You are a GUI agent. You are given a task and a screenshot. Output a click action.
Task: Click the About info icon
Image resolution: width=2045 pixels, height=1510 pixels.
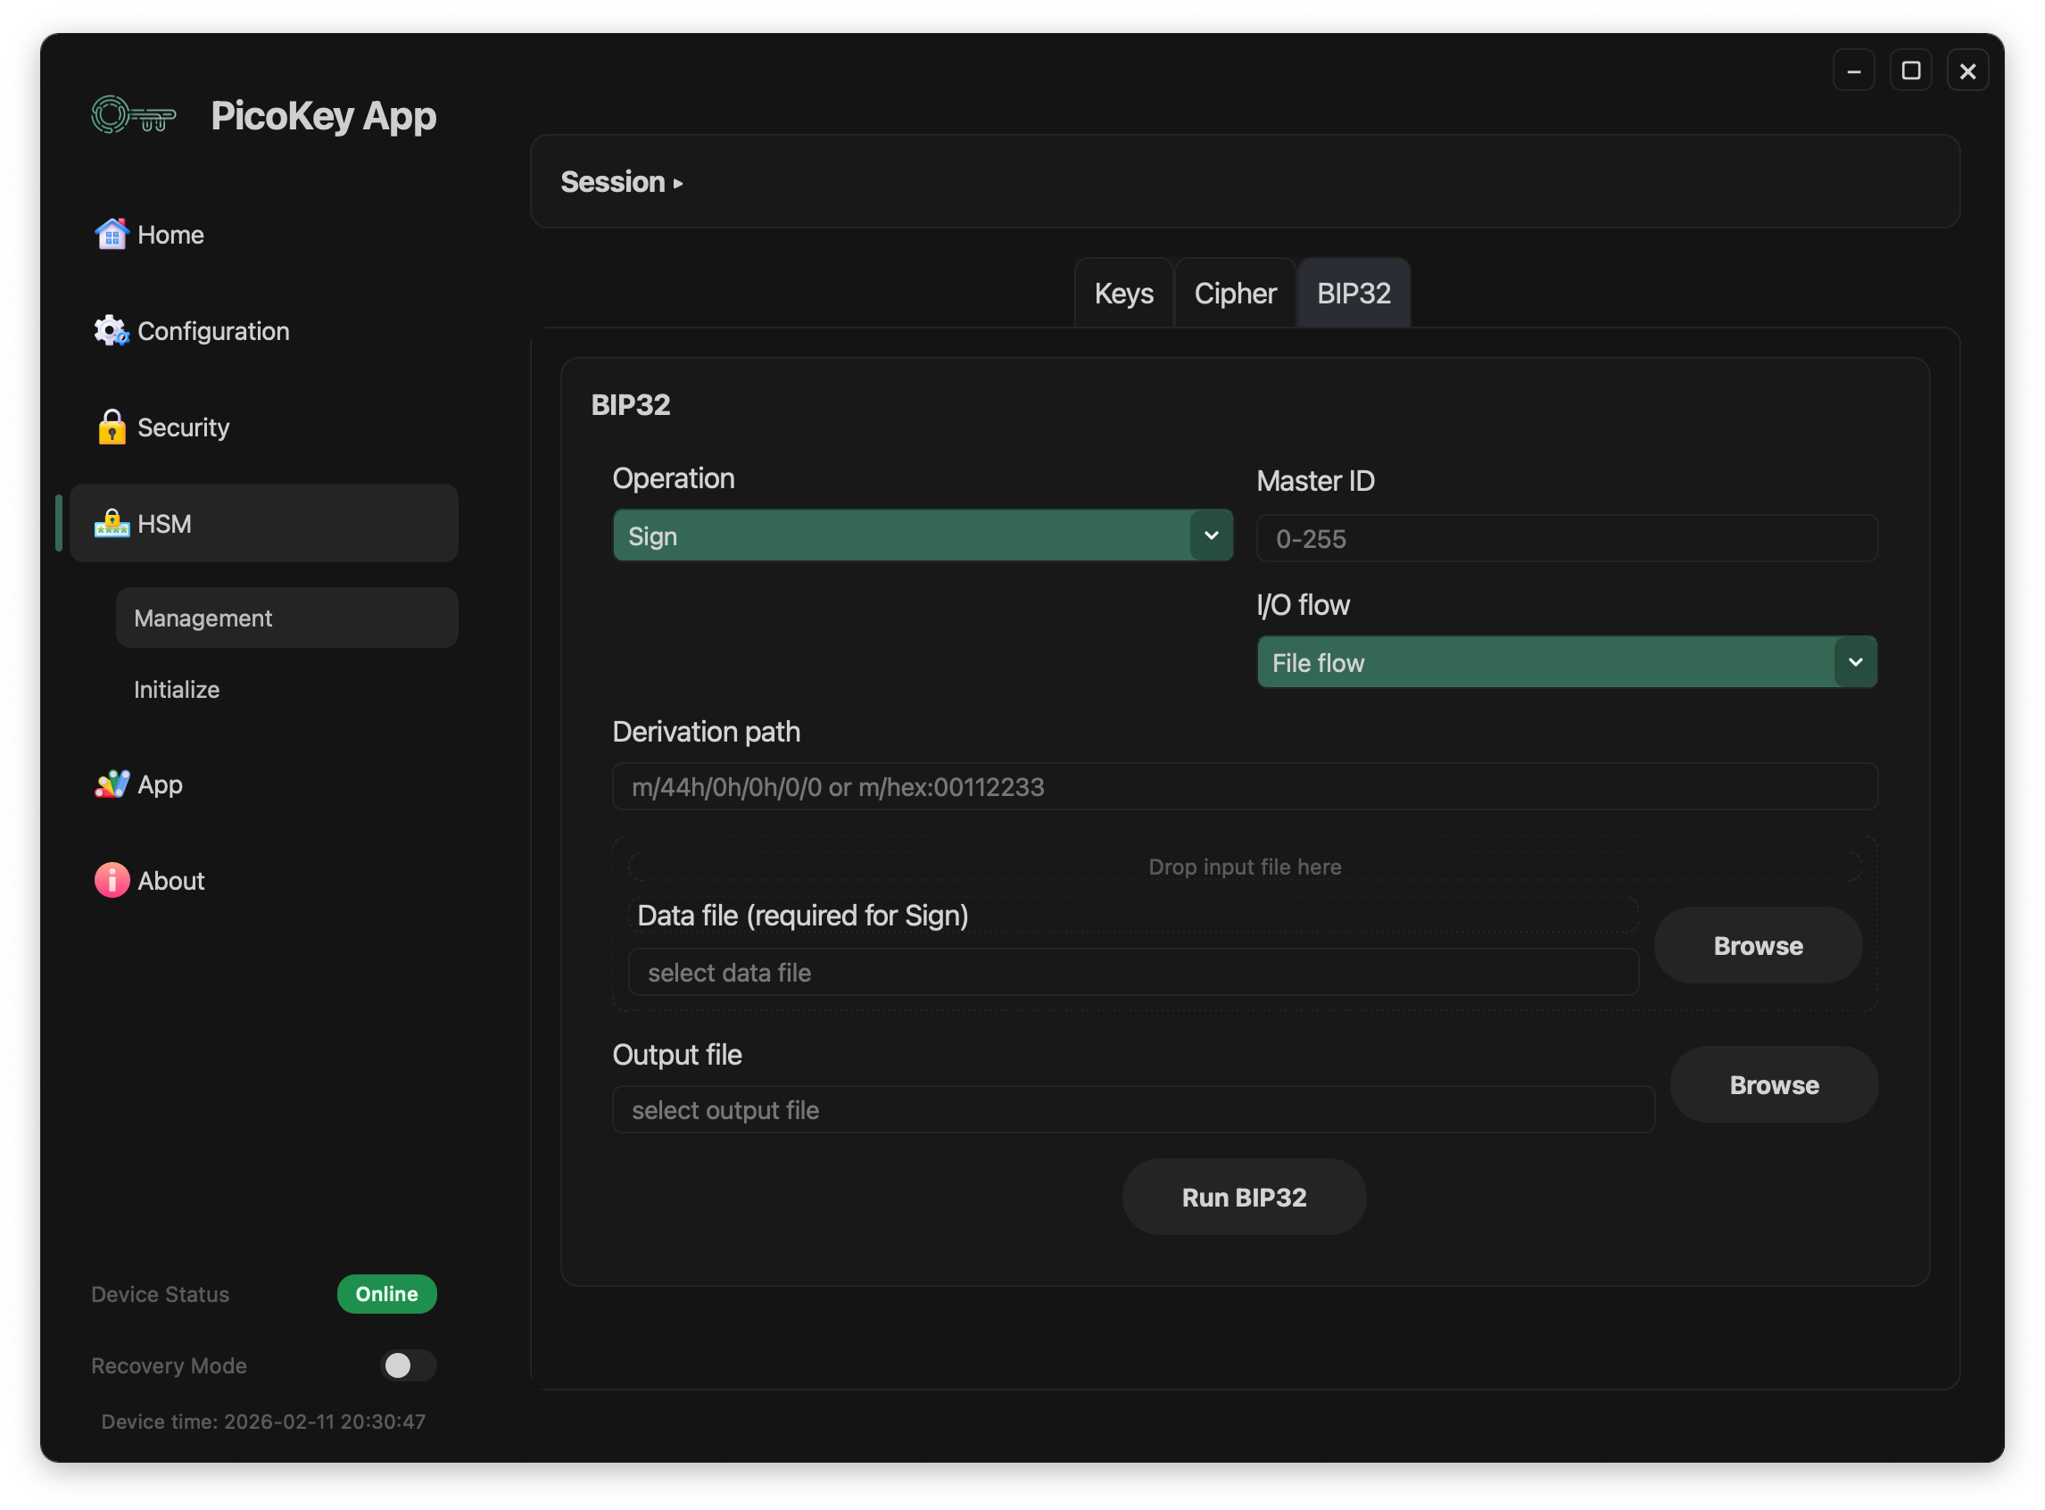pyautogui.click(x=112, y=880)
